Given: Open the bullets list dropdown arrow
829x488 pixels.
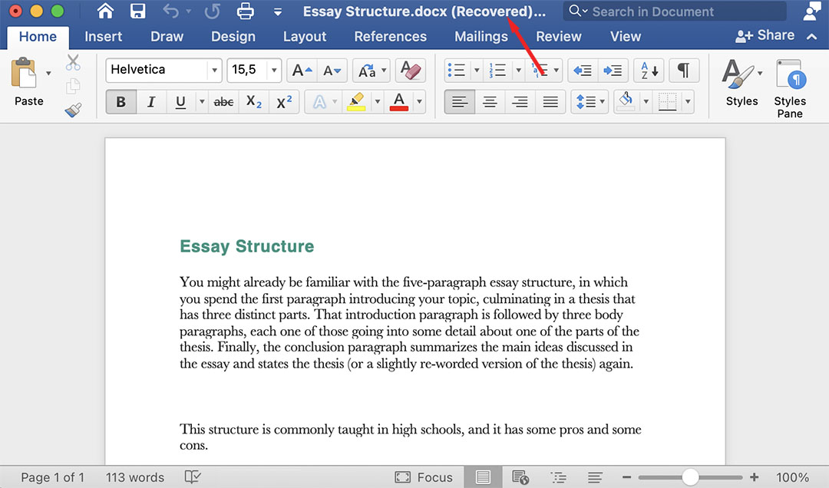Looking at the screenshot, I should 477,71.
